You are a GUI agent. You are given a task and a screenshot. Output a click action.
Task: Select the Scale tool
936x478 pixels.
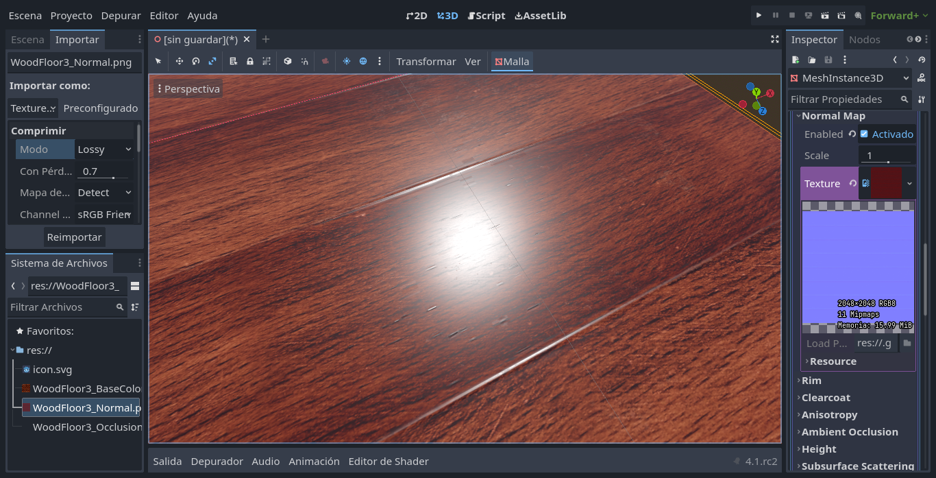(x=212, y=61)
